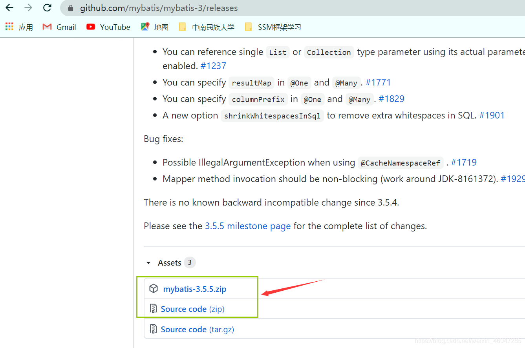This screenshot has width=525, height=348.
Task: Click the padlock icon in address bar
Action: point(71,8)
